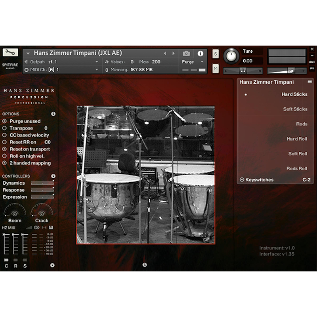Click the C mic label
The width and height of the screenshot is (317, 317).
click(6, 266)
